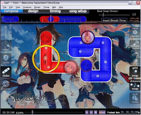This screenshot has height=115, width=141.
Task: Set playback rate to 100%
Action: point(137,112)
